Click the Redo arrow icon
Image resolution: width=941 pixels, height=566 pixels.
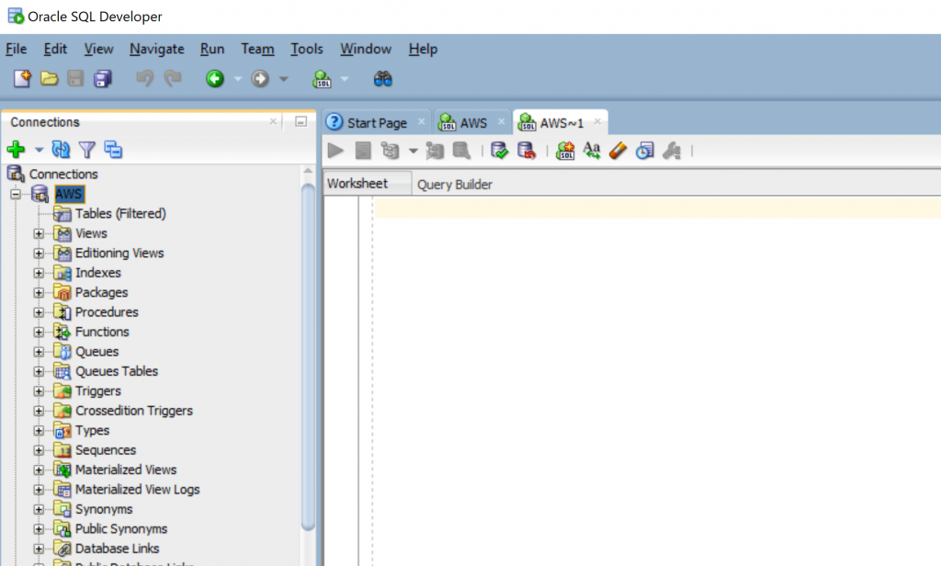point(173,79)
